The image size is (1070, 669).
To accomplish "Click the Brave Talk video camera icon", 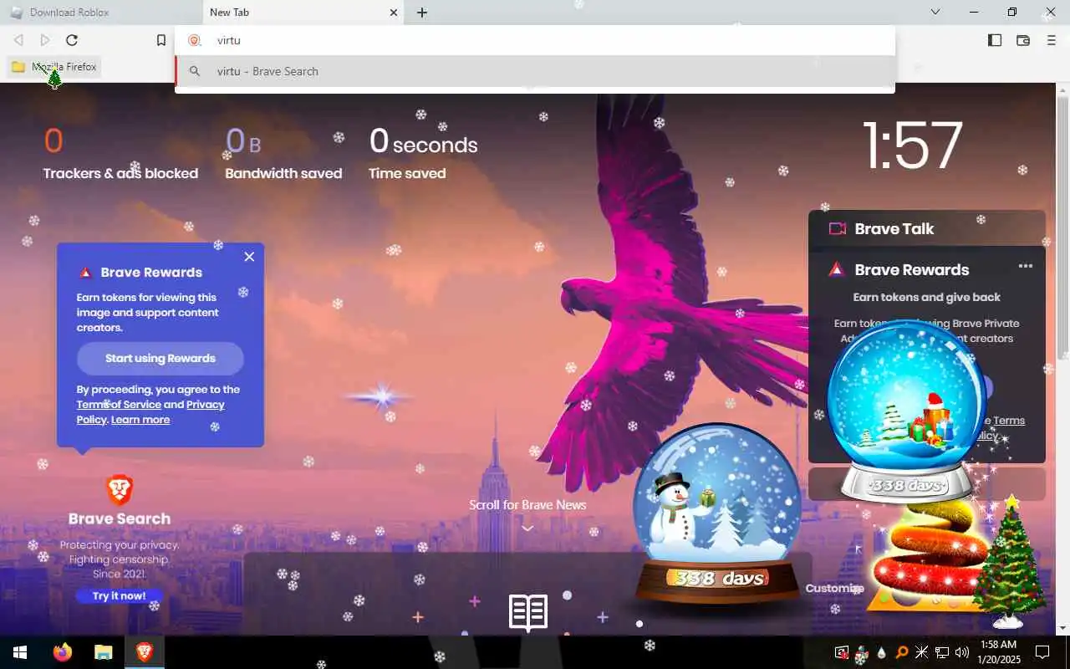I will tap(837, 229).
